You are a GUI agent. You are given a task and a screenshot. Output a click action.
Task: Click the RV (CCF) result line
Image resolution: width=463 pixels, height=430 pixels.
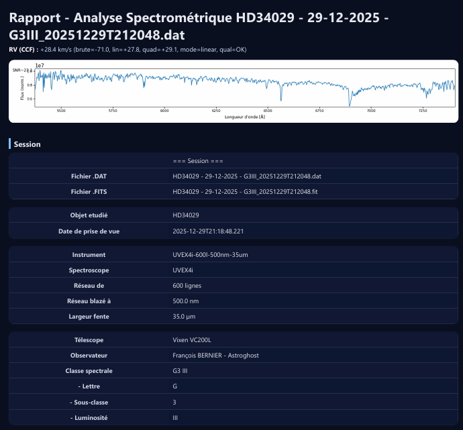(127, 49)
